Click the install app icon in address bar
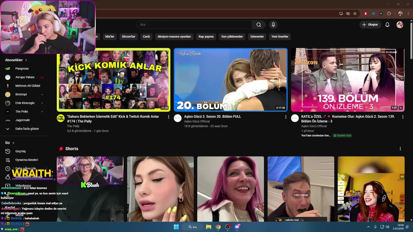The width and height of the screenshot is (413, 232). pos(341,14)
